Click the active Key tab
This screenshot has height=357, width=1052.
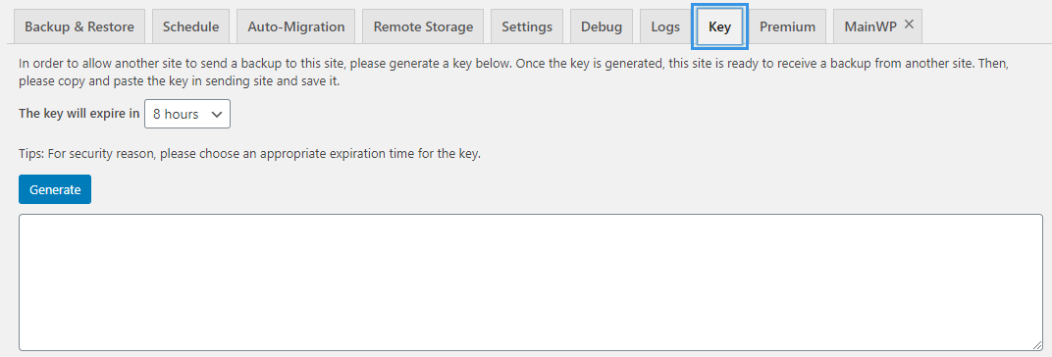point(720,26)
